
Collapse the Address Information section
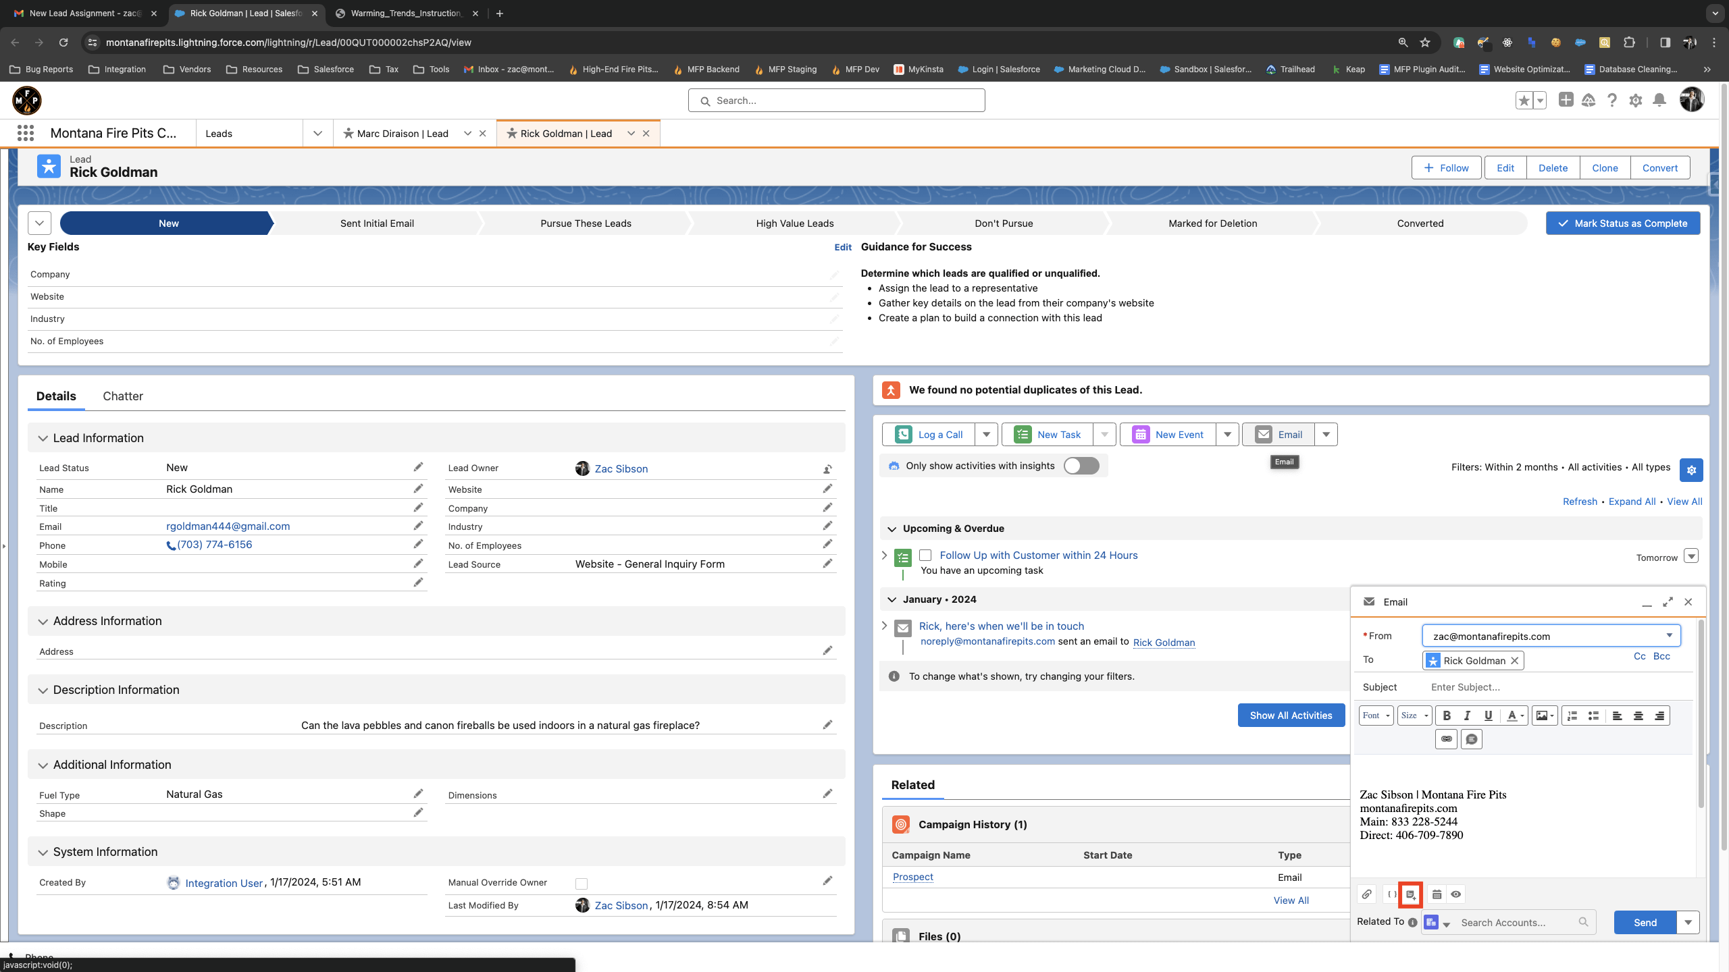pos(43,621)
